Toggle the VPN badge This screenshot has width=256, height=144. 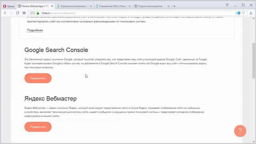(x=32, y=13)
